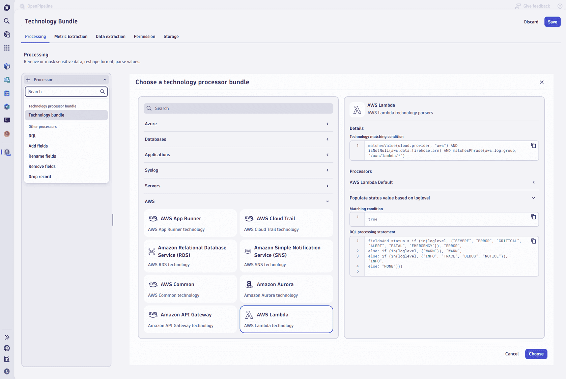566x379 pixels.
Task: Select the AWS Common card
Action: click(x=190, y=289)
